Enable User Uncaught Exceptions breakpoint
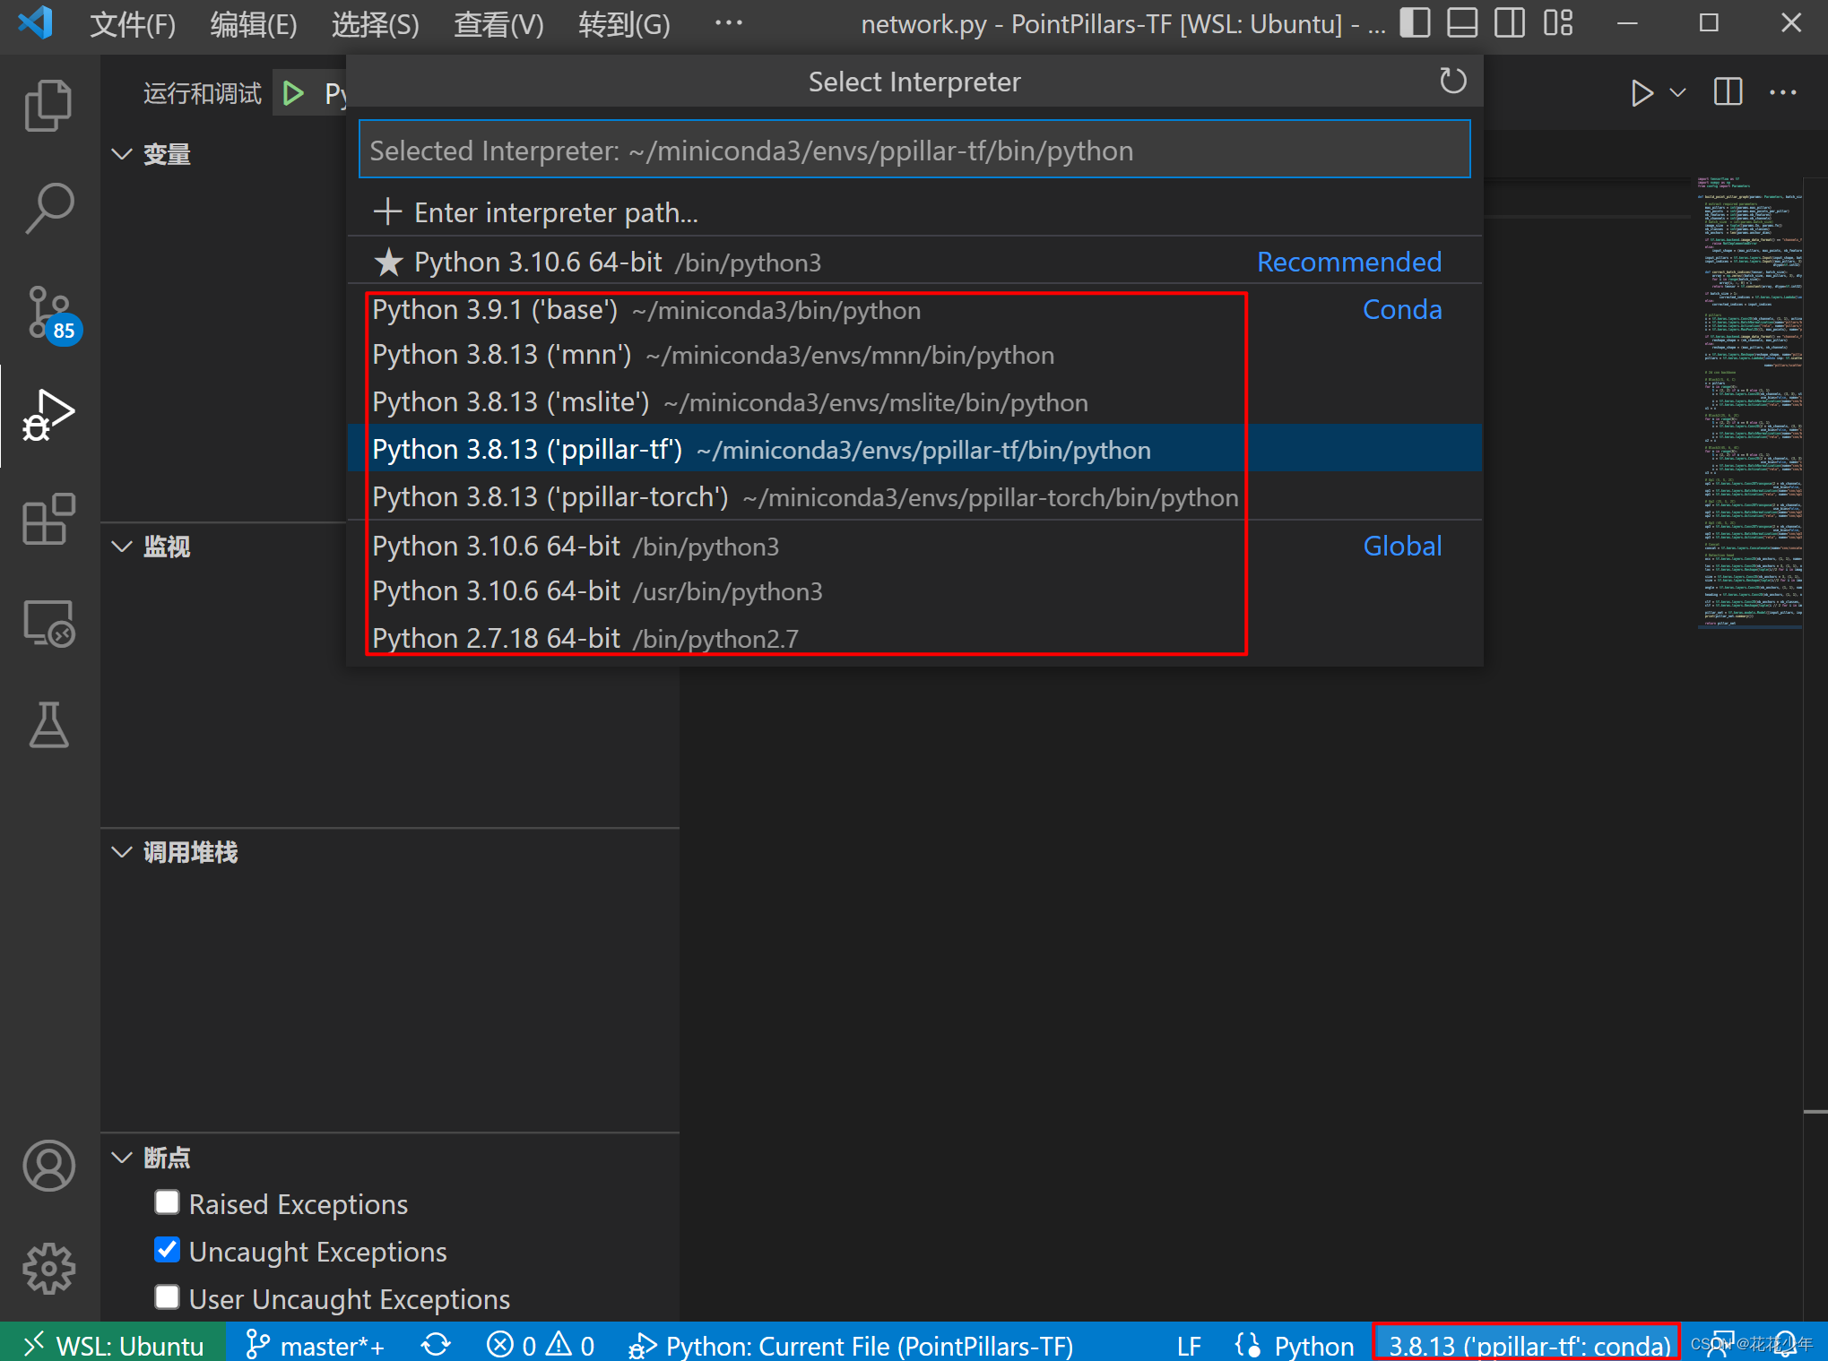This screenshot has height=1361, width=1828. [167, 1298]
